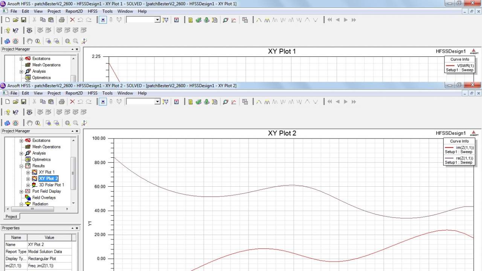Select Field Overlays in project tree

(44, 198)
